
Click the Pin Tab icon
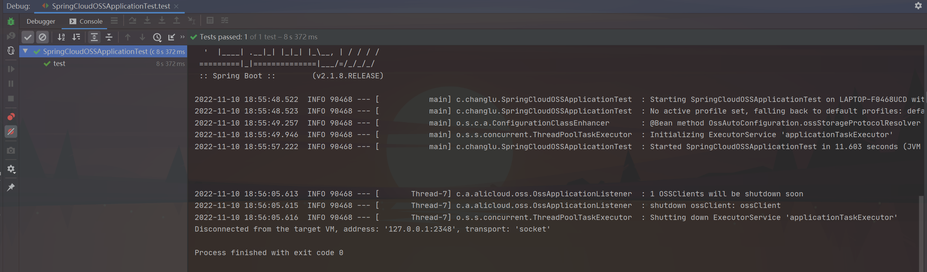tap(11, 187)
